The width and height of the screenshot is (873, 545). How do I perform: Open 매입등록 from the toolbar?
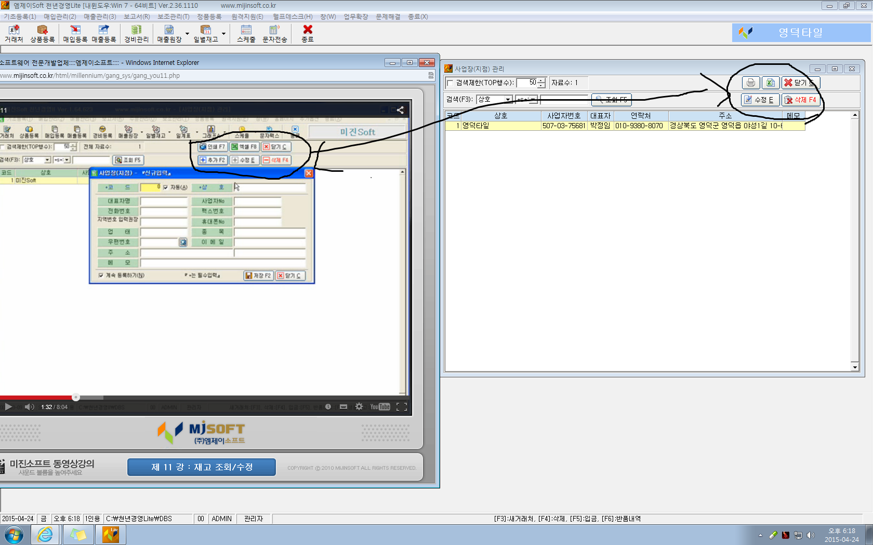coord(75,34)
